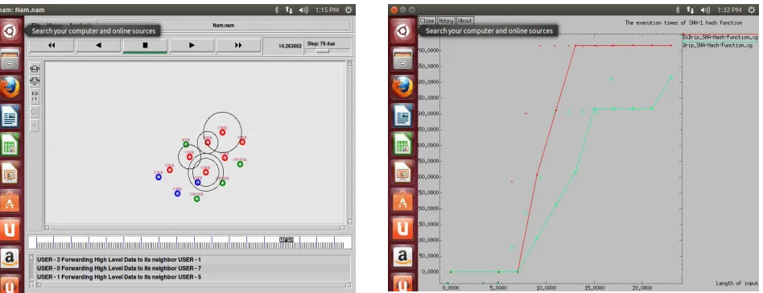The width and height of the screenshot is (763, 293).
Task: Click the graph title 'execution times of SHA-1'
Action: click(x=683, y=23)
